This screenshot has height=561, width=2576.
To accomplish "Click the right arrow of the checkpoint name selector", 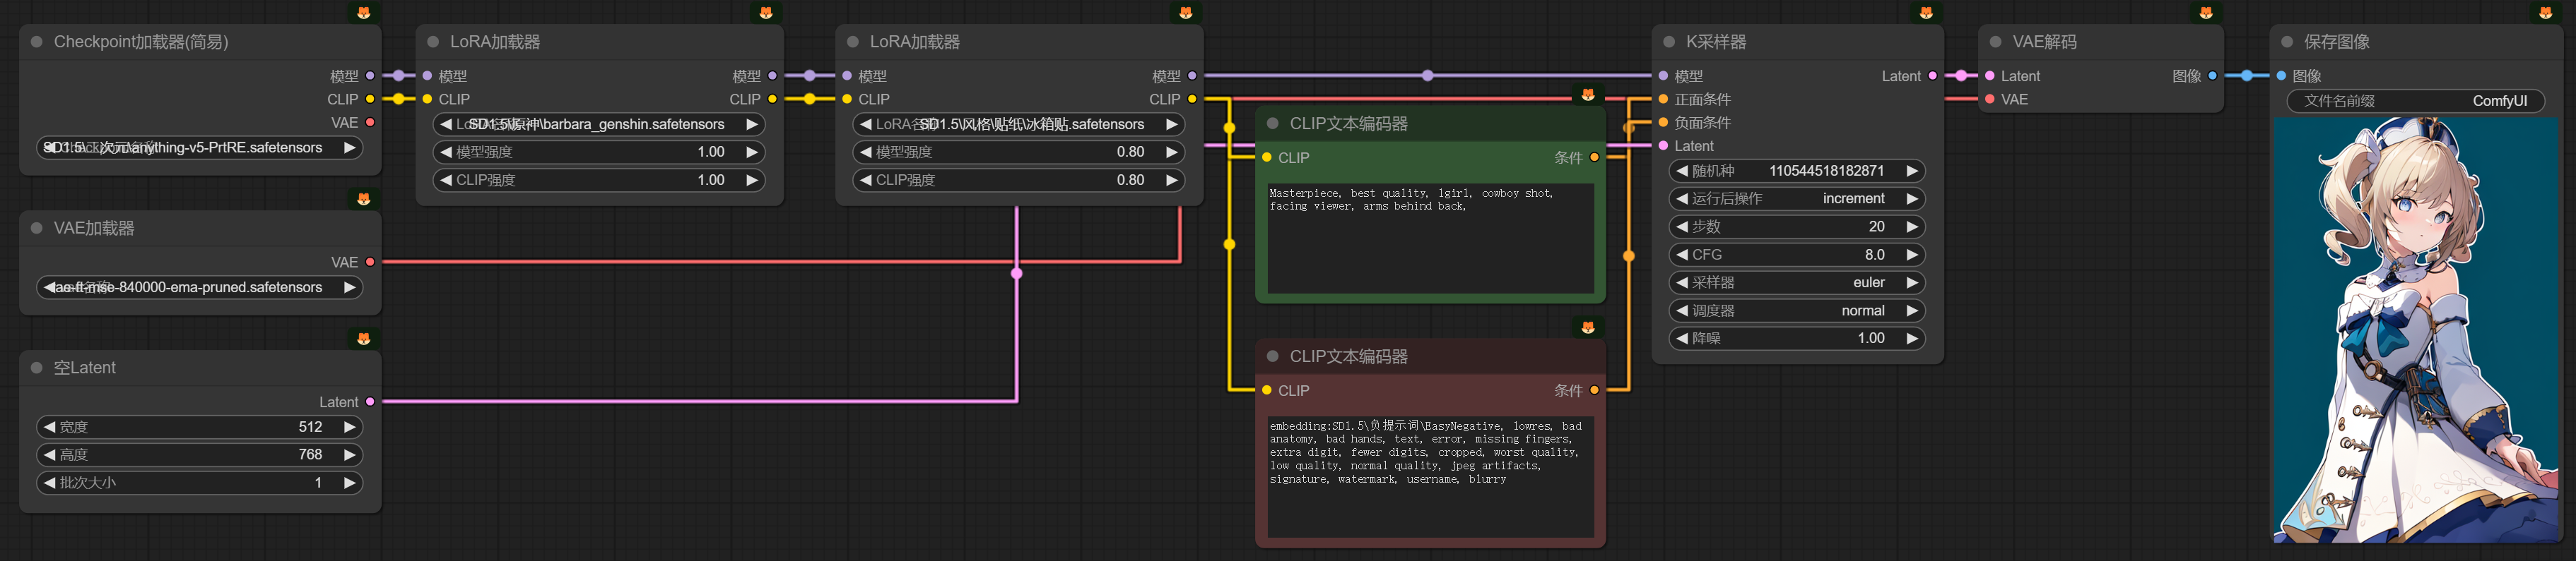I will click(x=349, y=147).
